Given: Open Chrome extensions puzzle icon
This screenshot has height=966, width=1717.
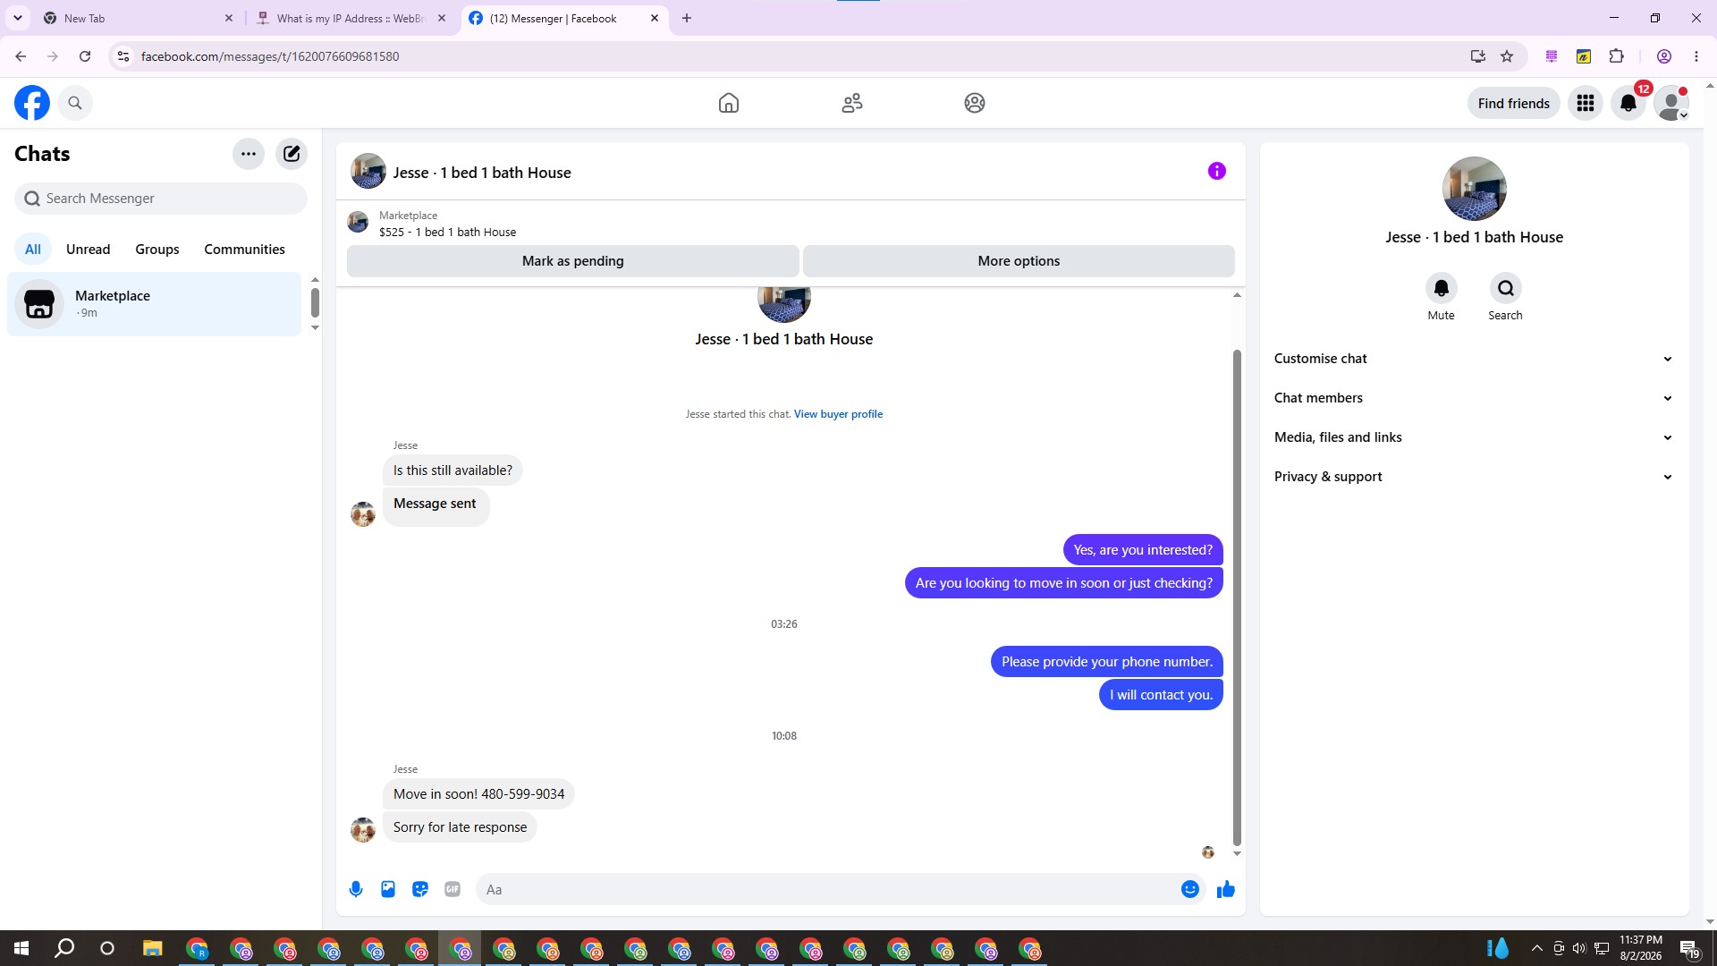Looking at the screenshot, I should click(1617, 56).
